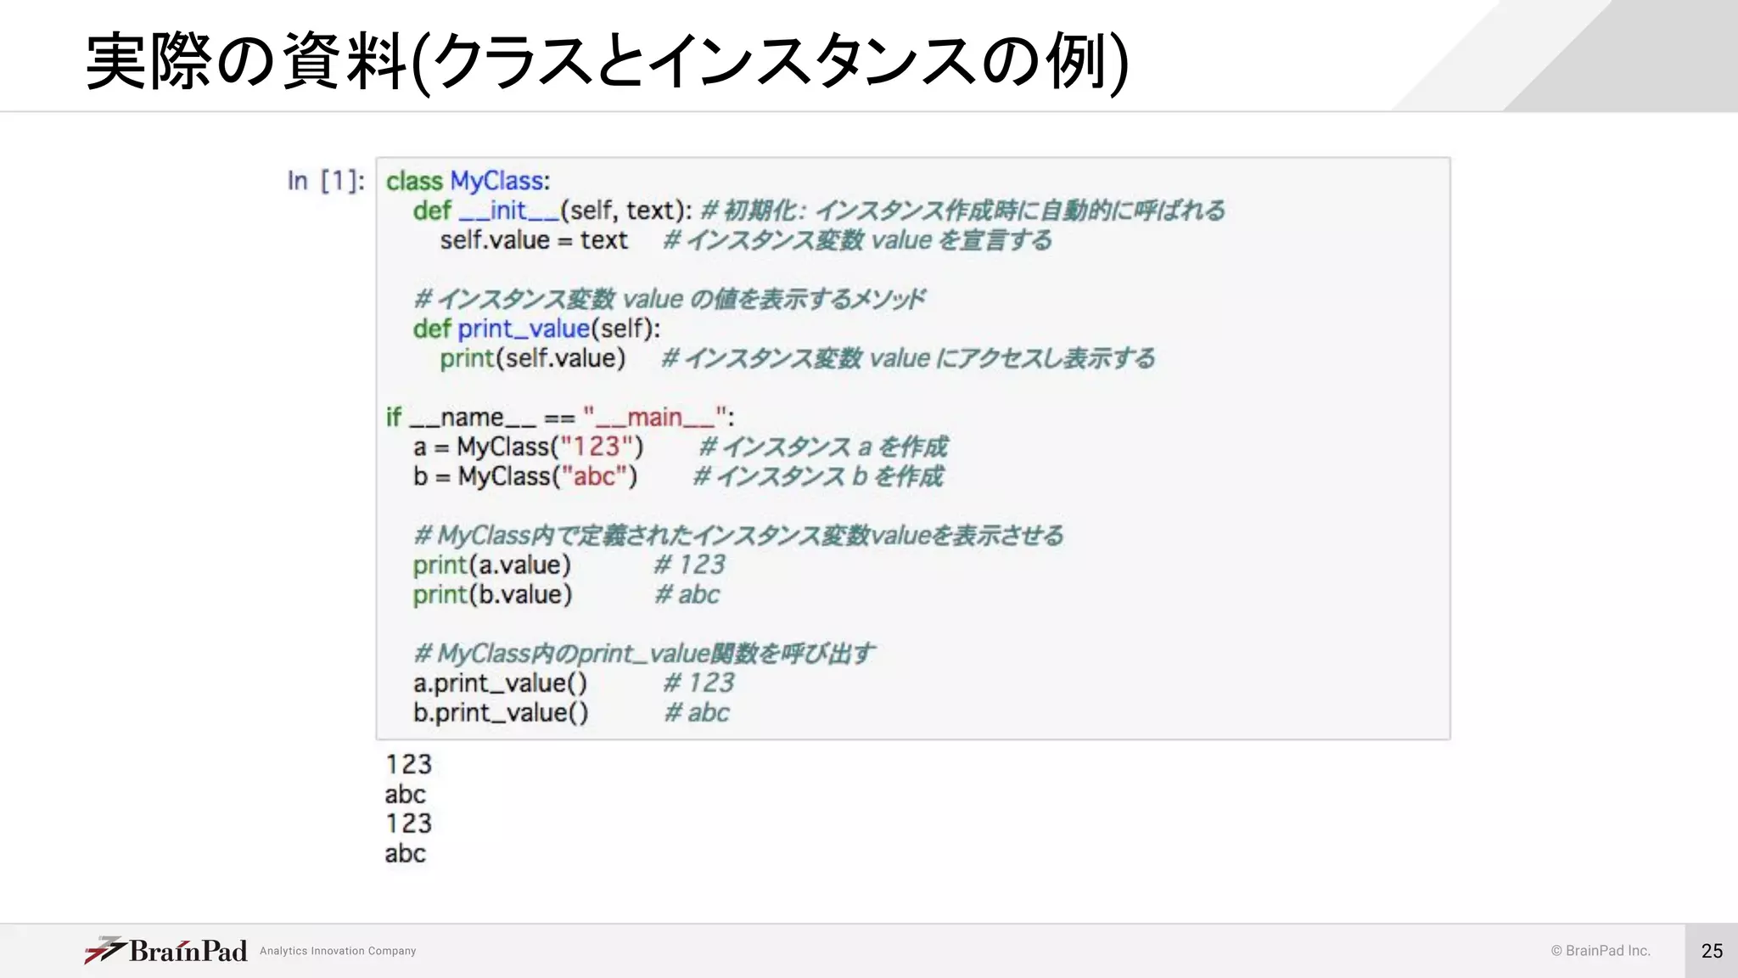Click the 'class MyClass:' code line

click(x=468, y=181)
